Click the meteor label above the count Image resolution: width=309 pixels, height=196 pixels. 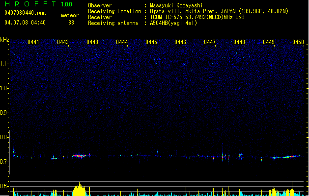(x=70, y=15)
